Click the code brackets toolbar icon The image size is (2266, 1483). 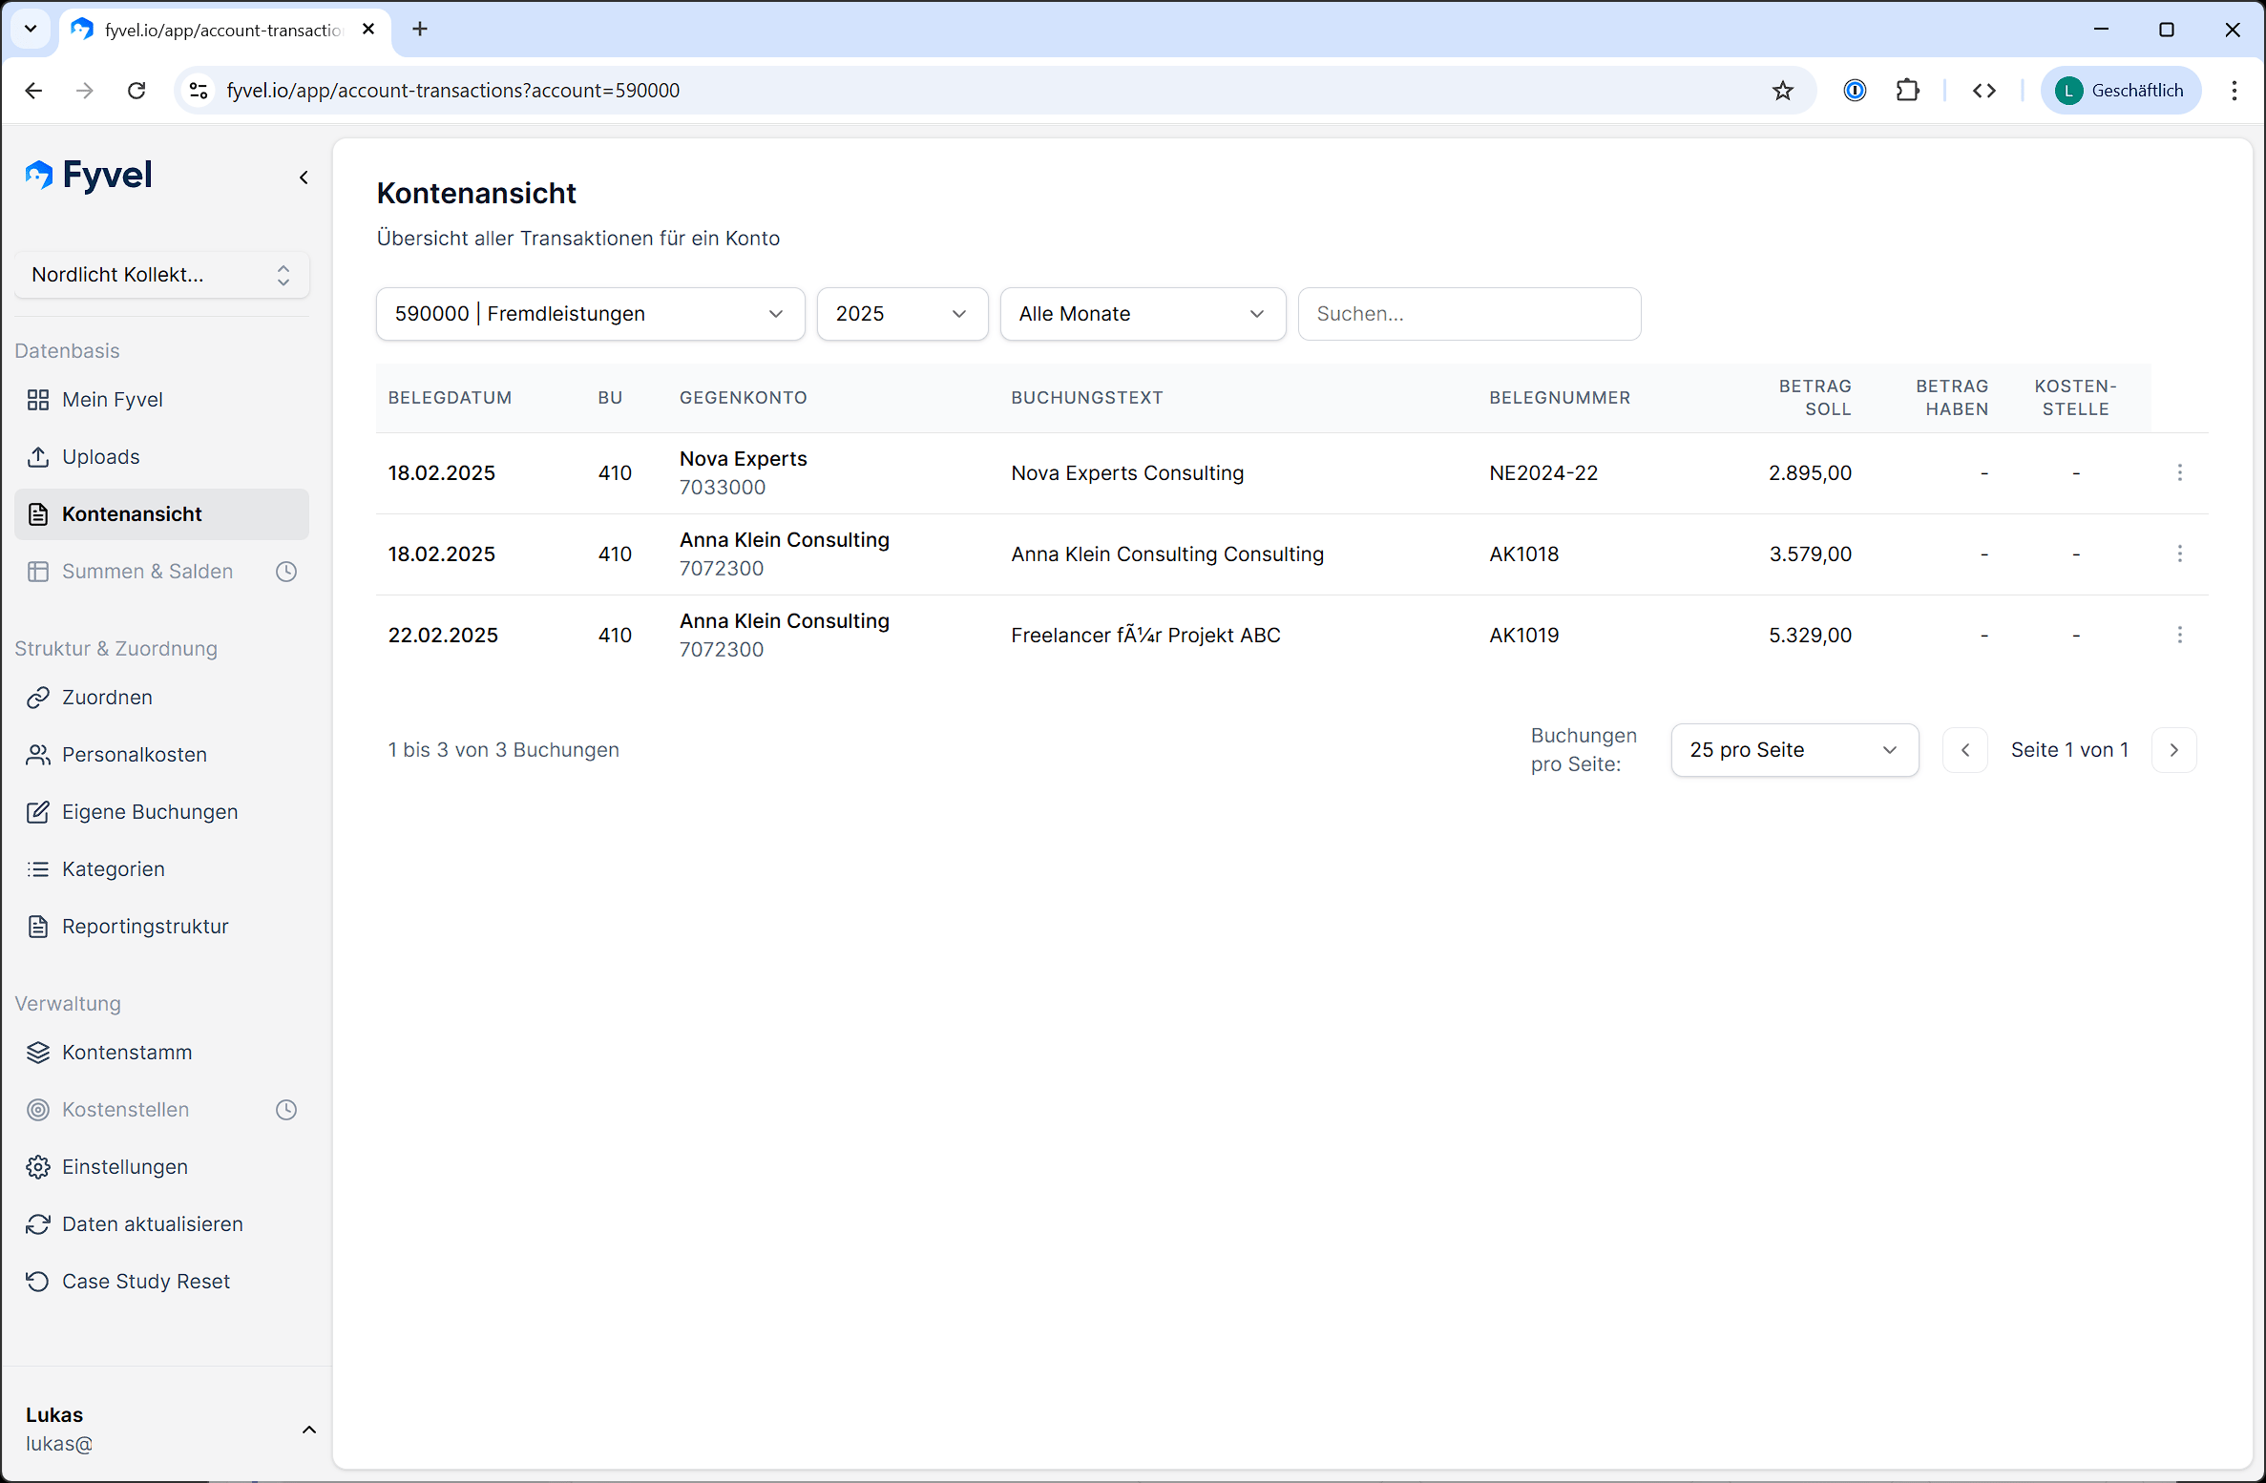[x=1983, y=91]
